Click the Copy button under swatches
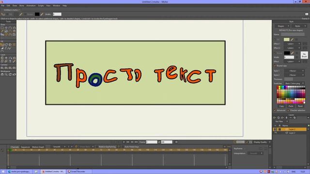The height and width of the screenshot is (174, 310). (281, 106)
